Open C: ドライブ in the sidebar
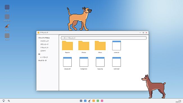 point(44,57)
